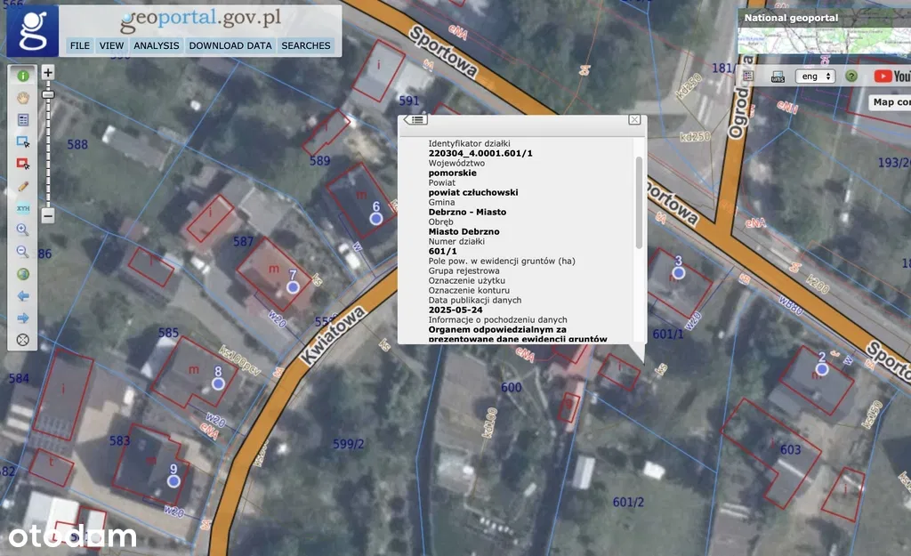Expand the eng language dropdown
The height and width of the screenshot is (556, 911).
pyautogui.click(x=814, y=77)
